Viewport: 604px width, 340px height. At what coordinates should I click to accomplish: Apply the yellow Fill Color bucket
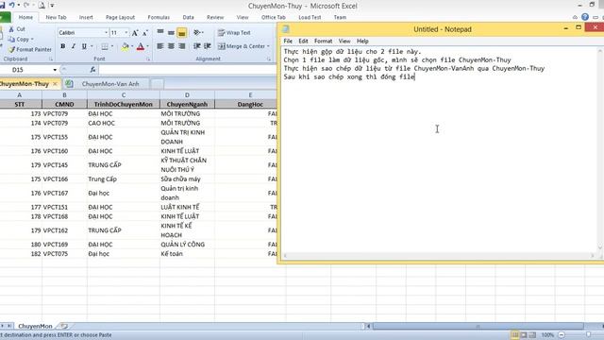coord(125,46)
